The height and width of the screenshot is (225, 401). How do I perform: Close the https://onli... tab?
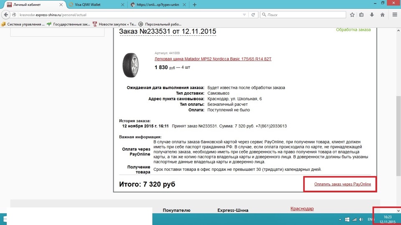click(184, 5)
